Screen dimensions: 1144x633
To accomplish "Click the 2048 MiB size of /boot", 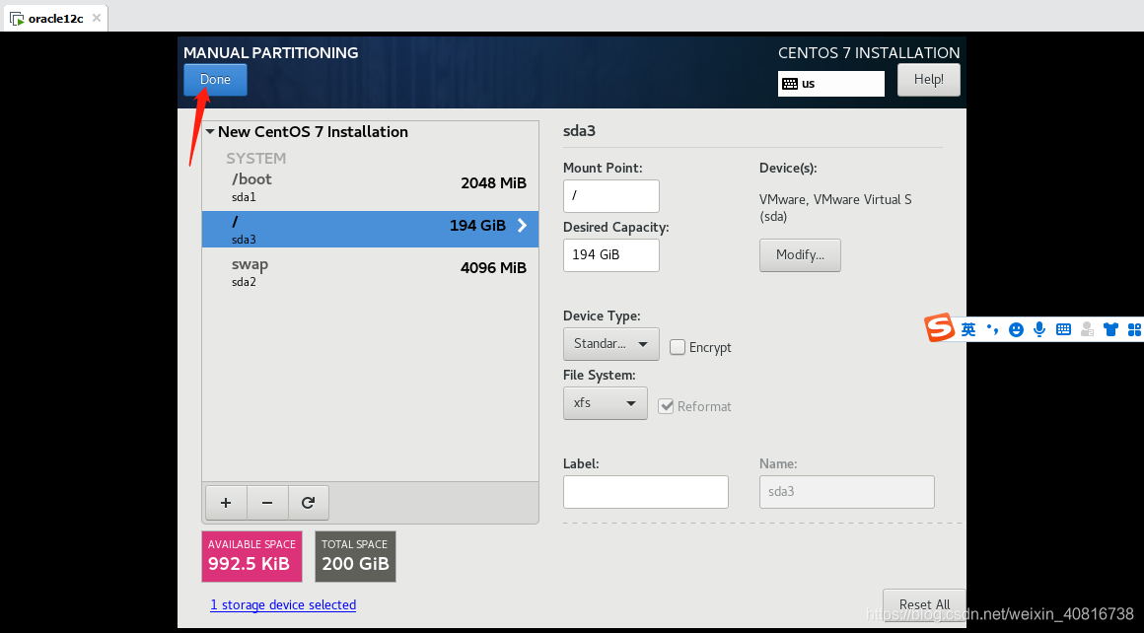I will [493, 183].
